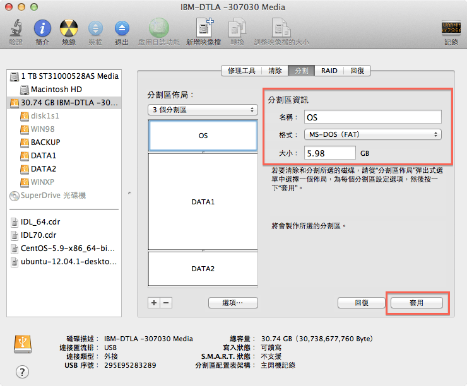467x386 pixels.
Task: Open the 格式 MS-DOS (FAT) format dropdown
Action: click(372, 134)
